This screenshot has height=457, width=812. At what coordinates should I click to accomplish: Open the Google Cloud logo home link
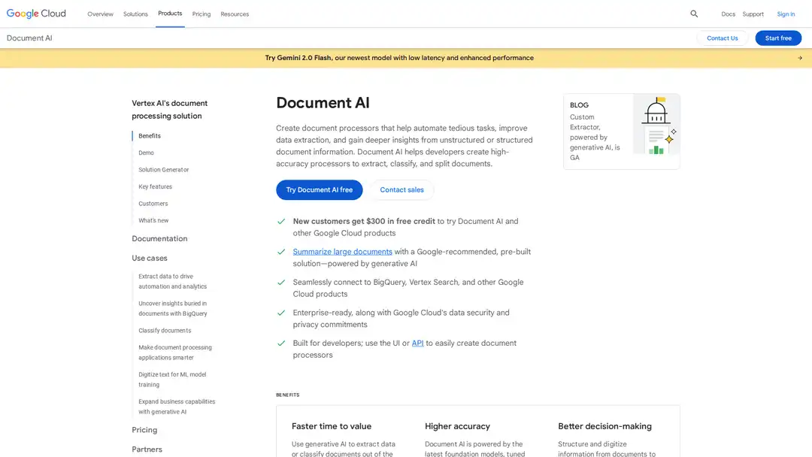pyautogui.click(x=36, y=14)
